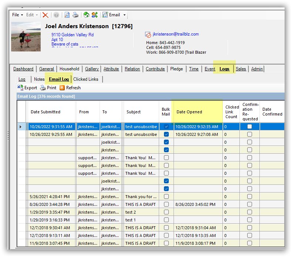Viewport: 292px width, 257px height.
Task: Open the File menu dropdown
Action: [17, 15]
